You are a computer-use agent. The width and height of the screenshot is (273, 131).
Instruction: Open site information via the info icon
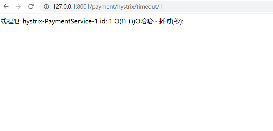tap(46, 6)
